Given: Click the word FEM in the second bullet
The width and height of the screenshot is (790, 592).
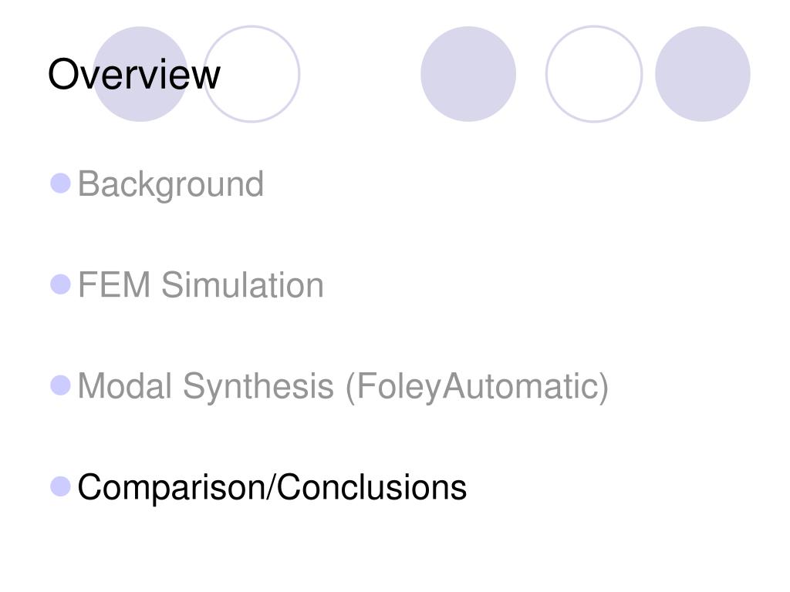Looking at the screenshot, I should tap(114, 285).
